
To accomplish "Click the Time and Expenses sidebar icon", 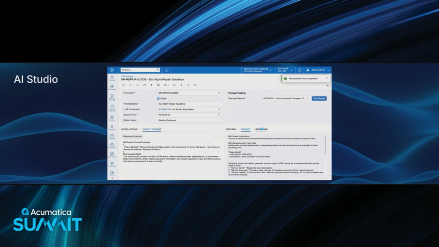I will tap(112, 107).
